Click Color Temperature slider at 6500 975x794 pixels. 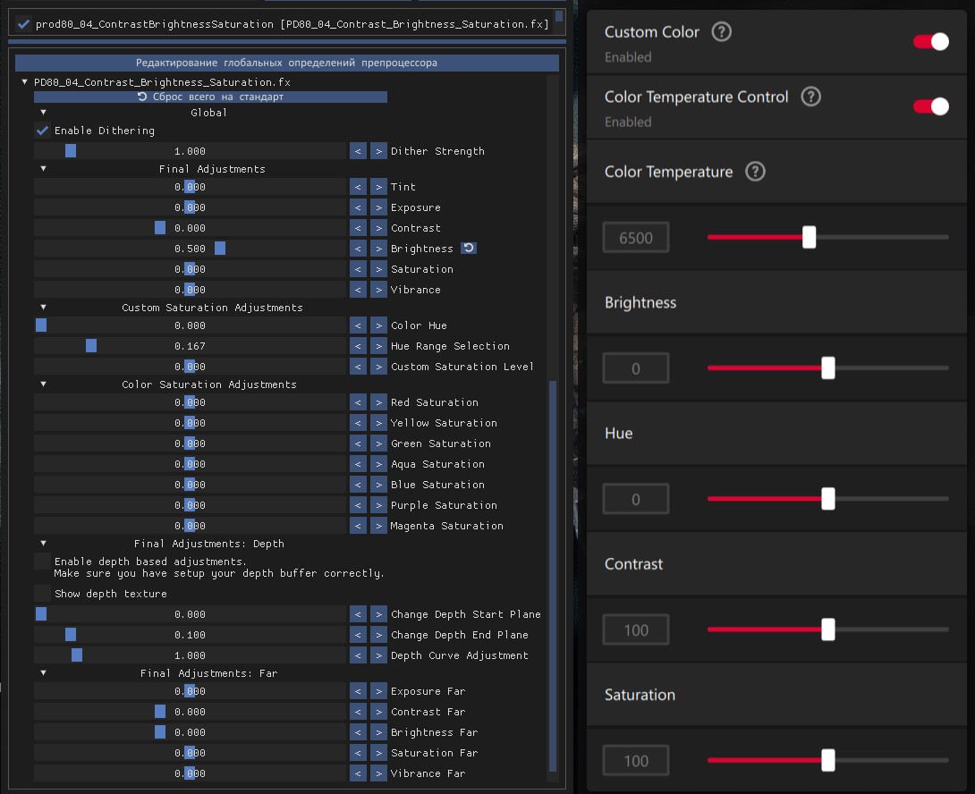[x=809, y=237]
